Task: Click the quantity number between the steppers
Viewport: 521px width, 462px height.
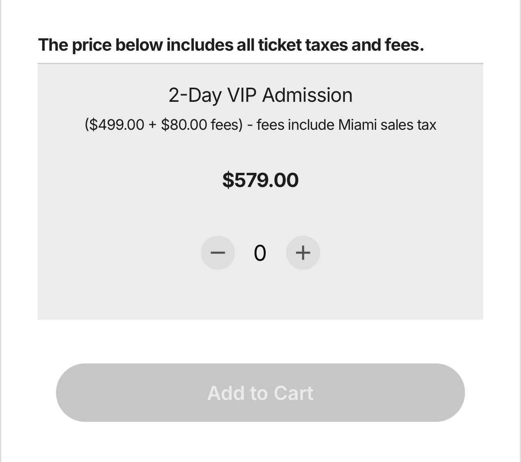Action: tap(260, 253)
